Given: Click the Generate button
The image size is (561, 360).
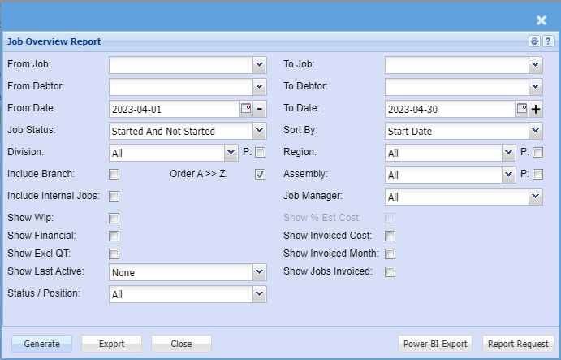Looking at the screenshot, I should [x=42, y=344].
